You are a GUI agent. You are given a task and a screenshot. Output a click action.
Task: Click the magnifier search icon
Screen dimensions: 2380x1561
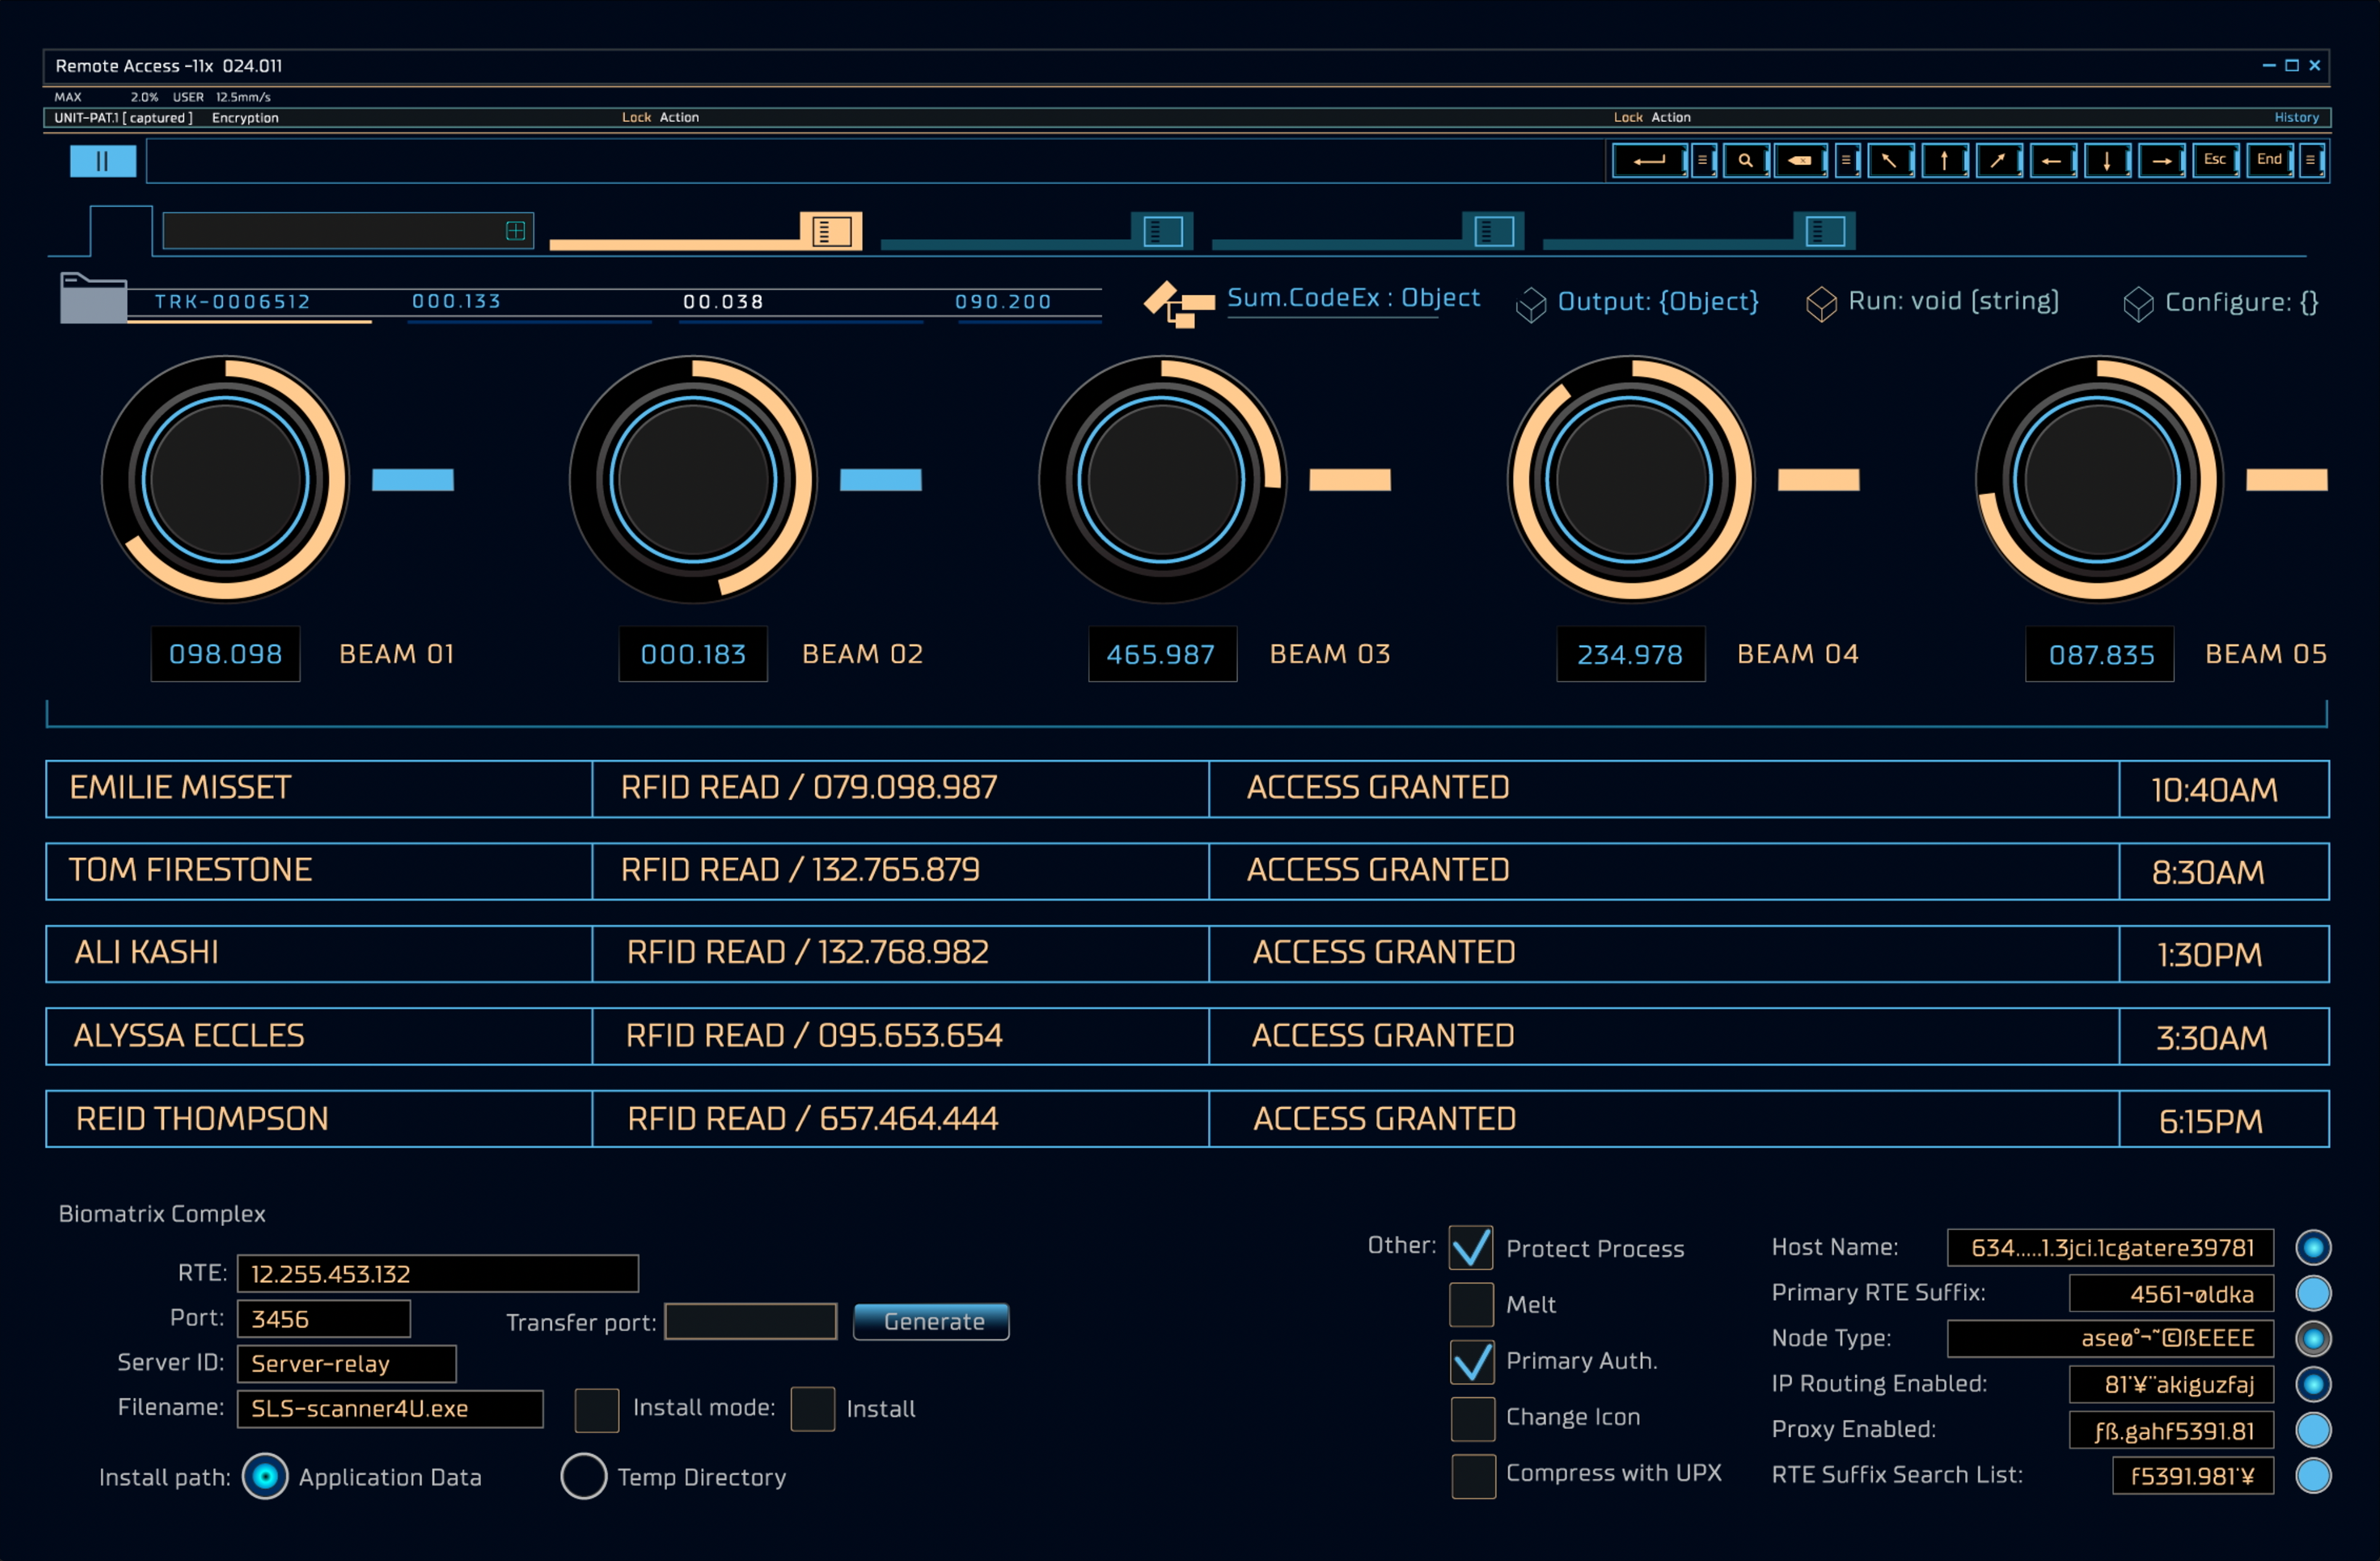click(1745, 160)
